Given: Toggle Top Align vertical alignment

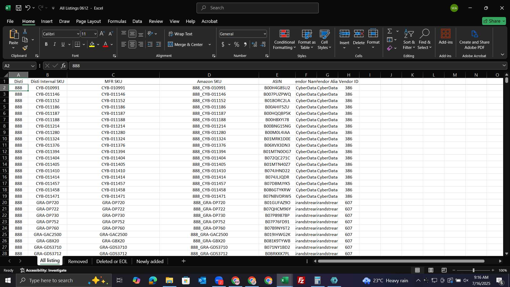Looking at the screenshot, I should 124,34.
